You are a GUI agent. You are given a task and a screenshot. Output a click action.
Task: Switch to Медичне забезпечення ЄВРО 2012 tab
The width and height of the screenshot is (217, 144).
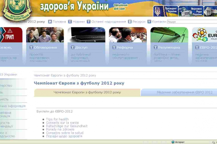[185, 92]
